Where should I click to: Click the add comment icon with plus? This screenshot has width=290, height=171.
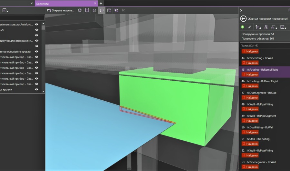pos(109,10)
